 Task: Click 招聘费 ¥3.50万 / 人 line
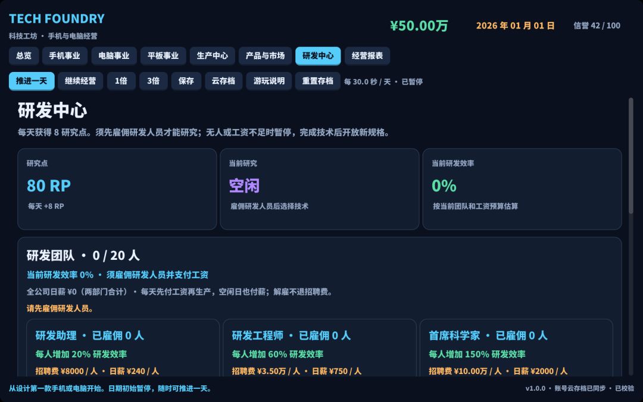coord(297,371)
